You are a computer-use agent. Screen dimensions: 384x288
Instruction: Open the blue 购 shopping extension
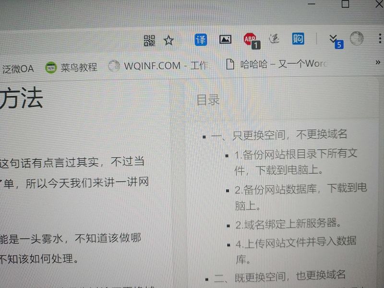coord(298,38)
